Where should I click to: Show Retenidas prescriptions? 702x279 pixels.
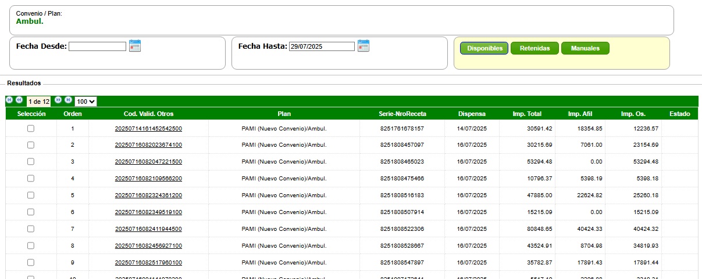click(534, 48)
